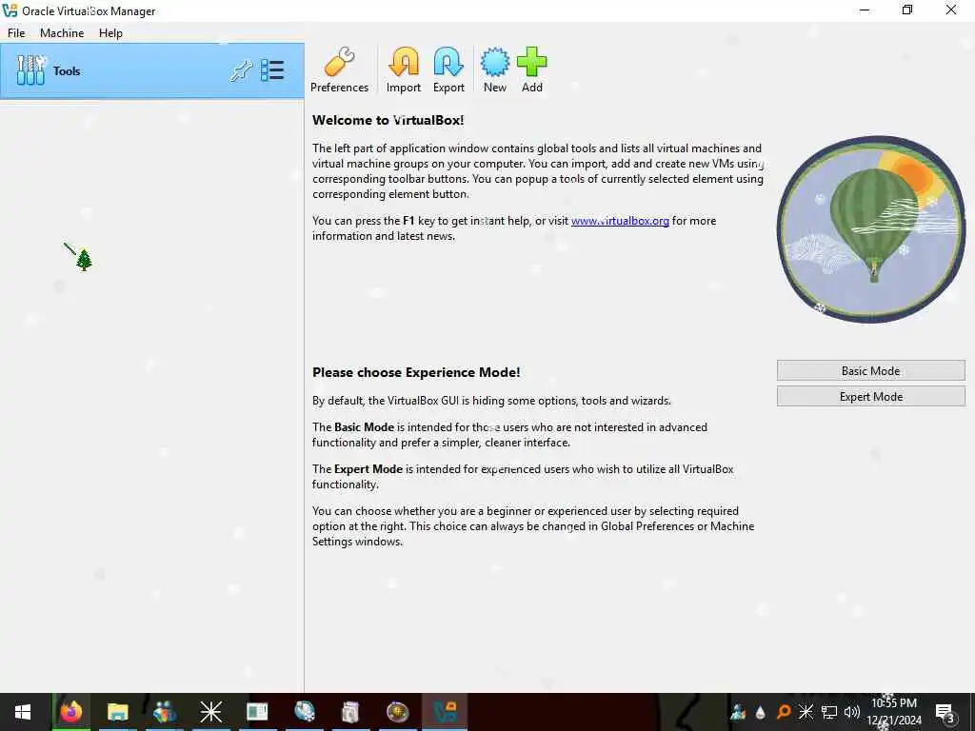This screenshot has height=731, width=975.
Task: Choose Basic Mode button
Action: pyautogui.click(x=870, y=370)
